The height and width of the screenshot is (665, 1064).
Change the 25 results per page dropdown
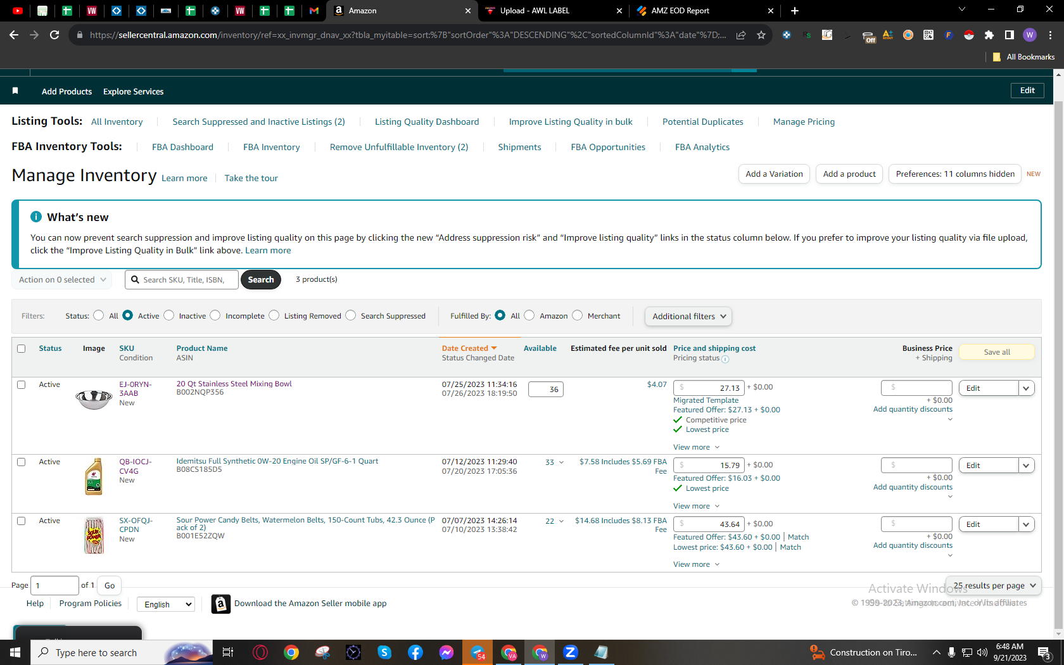click(994, 586)
